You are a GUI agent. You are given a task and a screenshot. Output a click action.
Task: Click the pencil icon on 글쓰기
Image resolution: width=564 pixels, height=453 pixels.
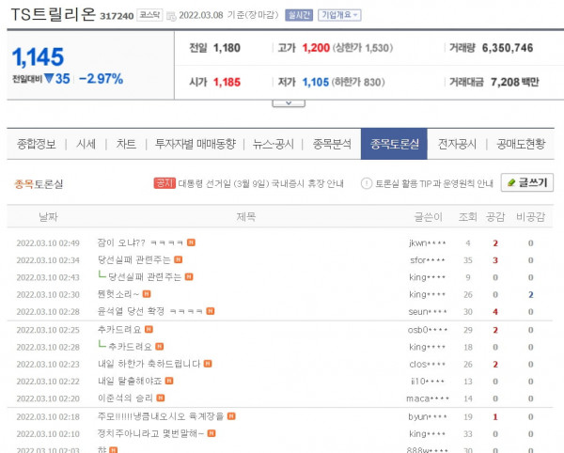coord(511,182)
